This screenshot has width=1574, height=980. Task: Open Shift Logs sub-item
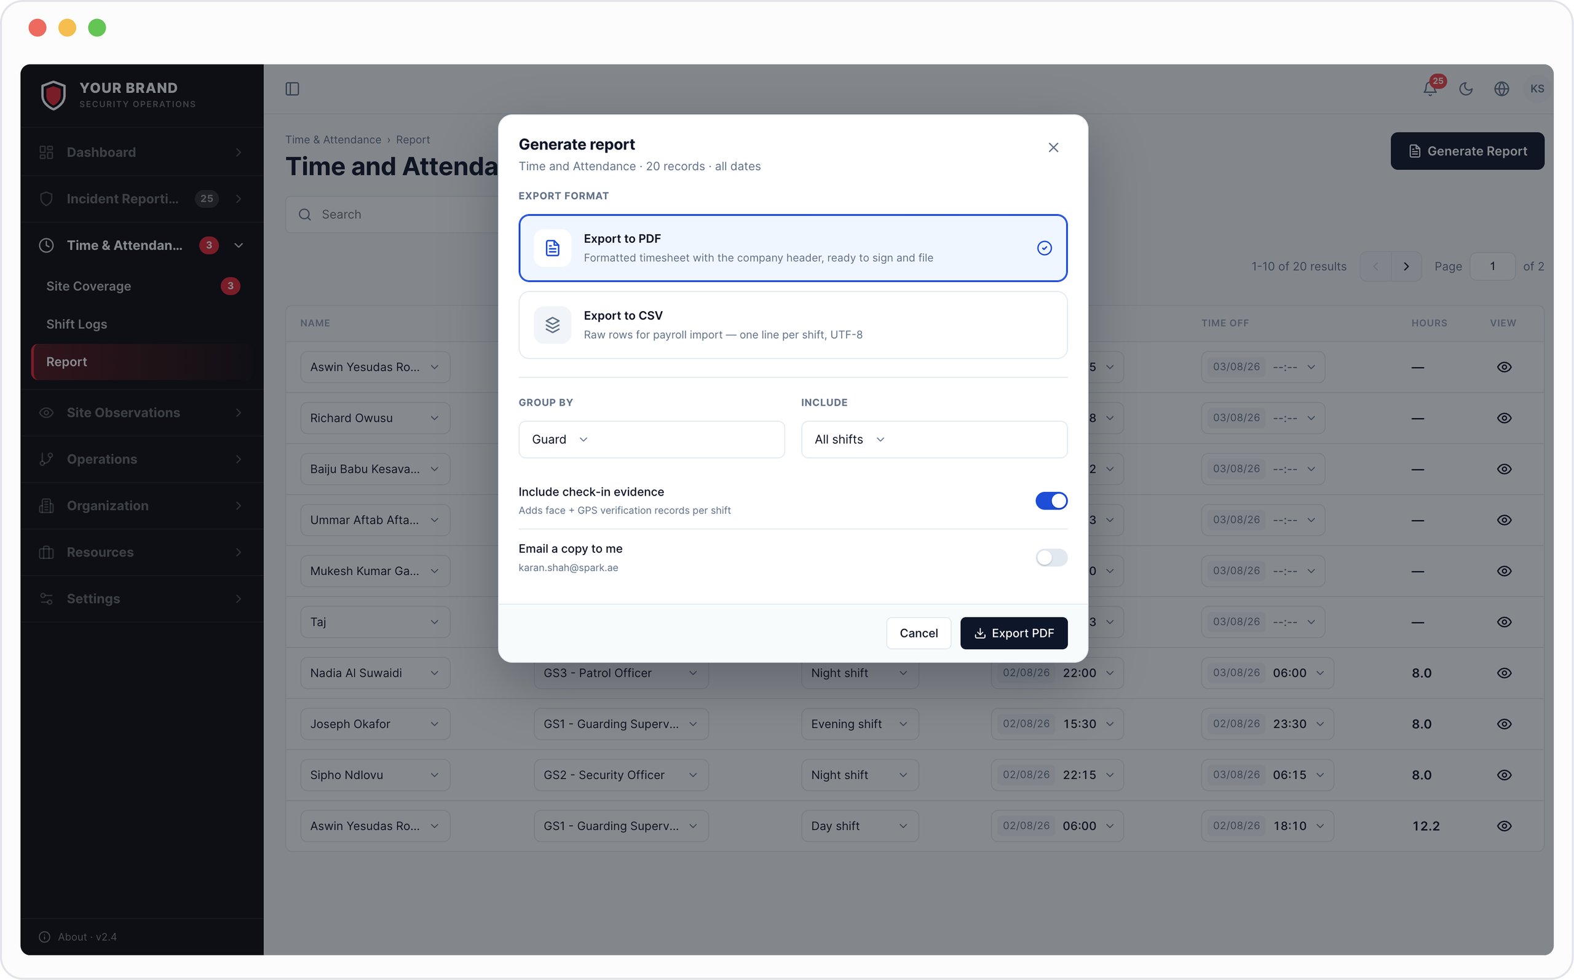142,324
